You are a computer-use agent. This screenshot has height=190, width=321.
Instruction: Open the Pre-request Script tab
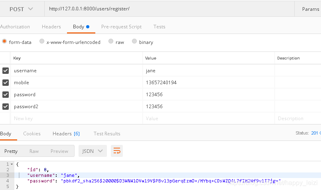tap(121, 27)
